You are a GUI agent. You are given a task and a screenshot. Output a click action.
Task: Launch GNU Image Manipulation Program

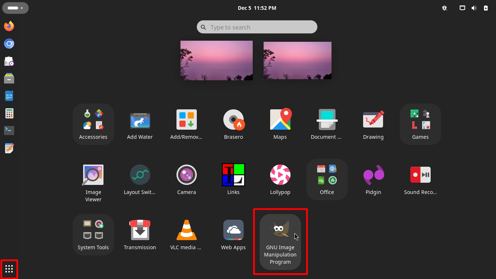click(x=280, y=241)
